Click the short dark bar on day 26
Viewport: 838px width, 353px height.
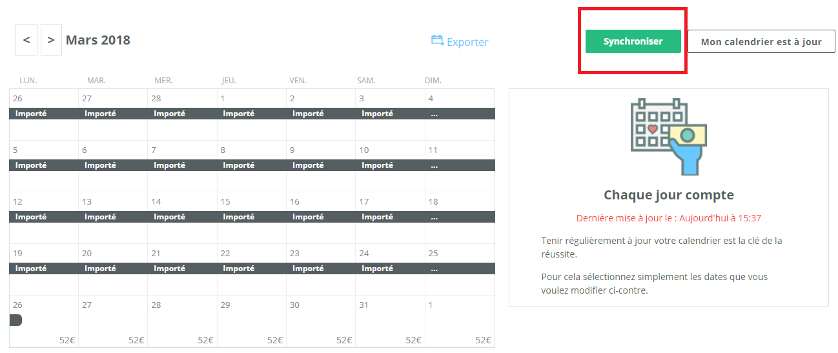tap(15, 320)
